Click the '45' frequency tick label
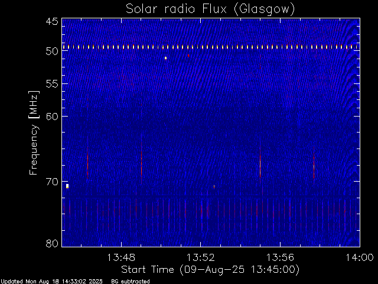378x284 pixels. tap(52, 21)
